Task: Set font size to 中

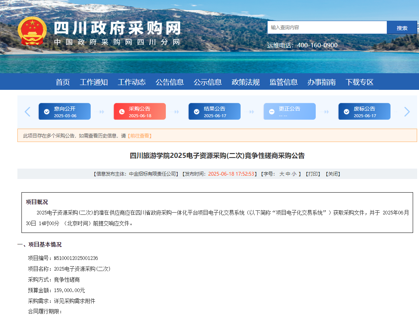Action: [x=288, y=174]
